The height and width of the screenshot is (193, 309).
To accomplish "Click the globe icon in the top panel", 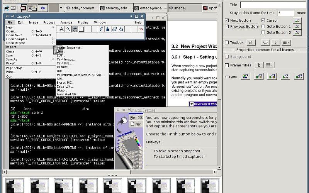I will 43,8.
